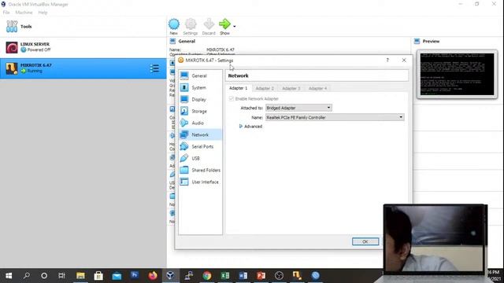Open the taskbar search icon
504x283 pixels.
tap(27, 276)
